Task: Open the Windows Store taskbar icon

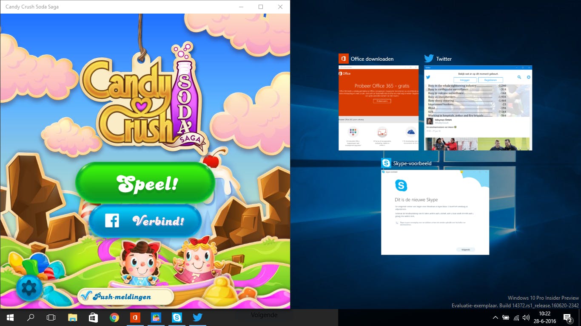Action: click(x=93, y=318)
